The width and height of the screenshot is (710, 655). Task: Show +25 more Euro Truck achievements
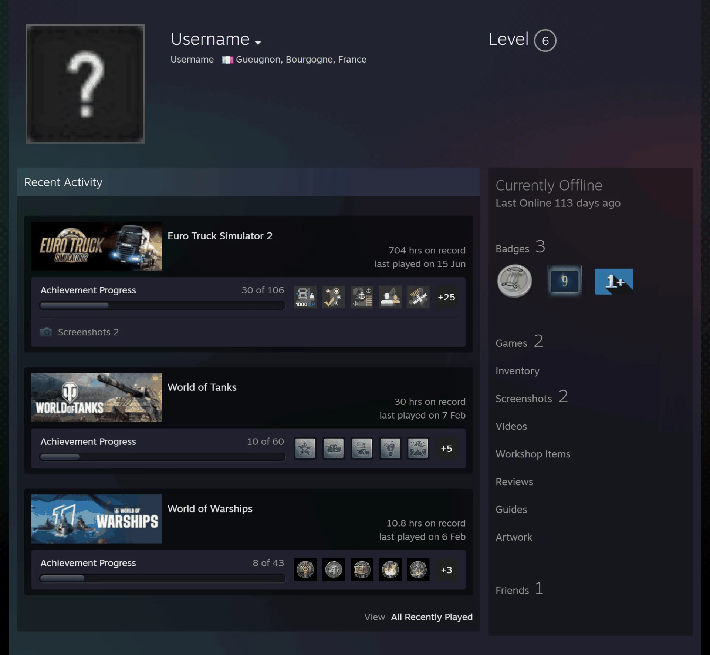(x=446, y=297)
